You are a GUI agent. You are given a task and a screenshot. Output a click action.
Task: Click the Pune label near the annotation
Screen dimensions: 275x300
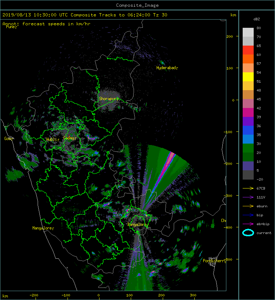tap(11, 27)
